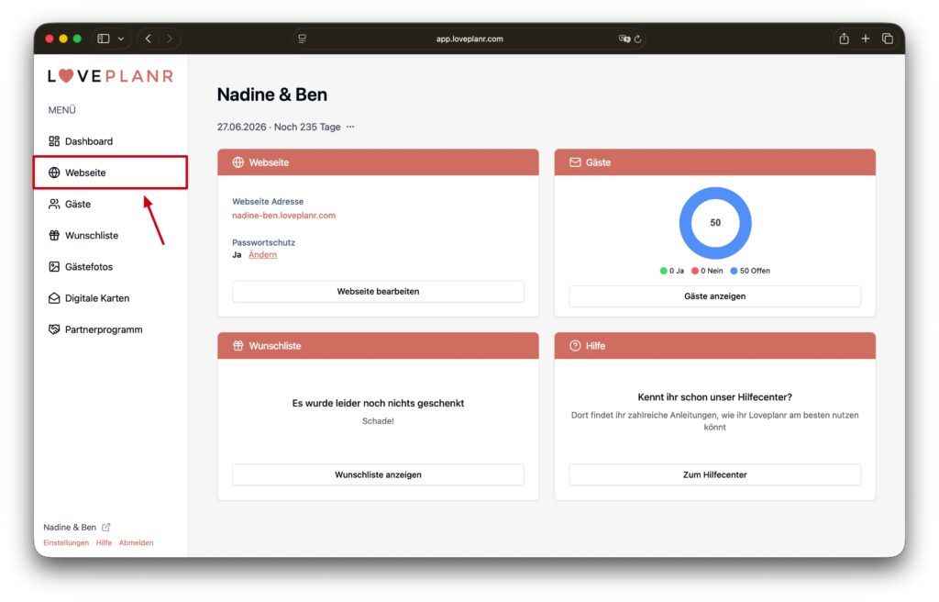Click Safari share icon in toolbar
Viewport: 939px width, 602px height.
[843, 39]
